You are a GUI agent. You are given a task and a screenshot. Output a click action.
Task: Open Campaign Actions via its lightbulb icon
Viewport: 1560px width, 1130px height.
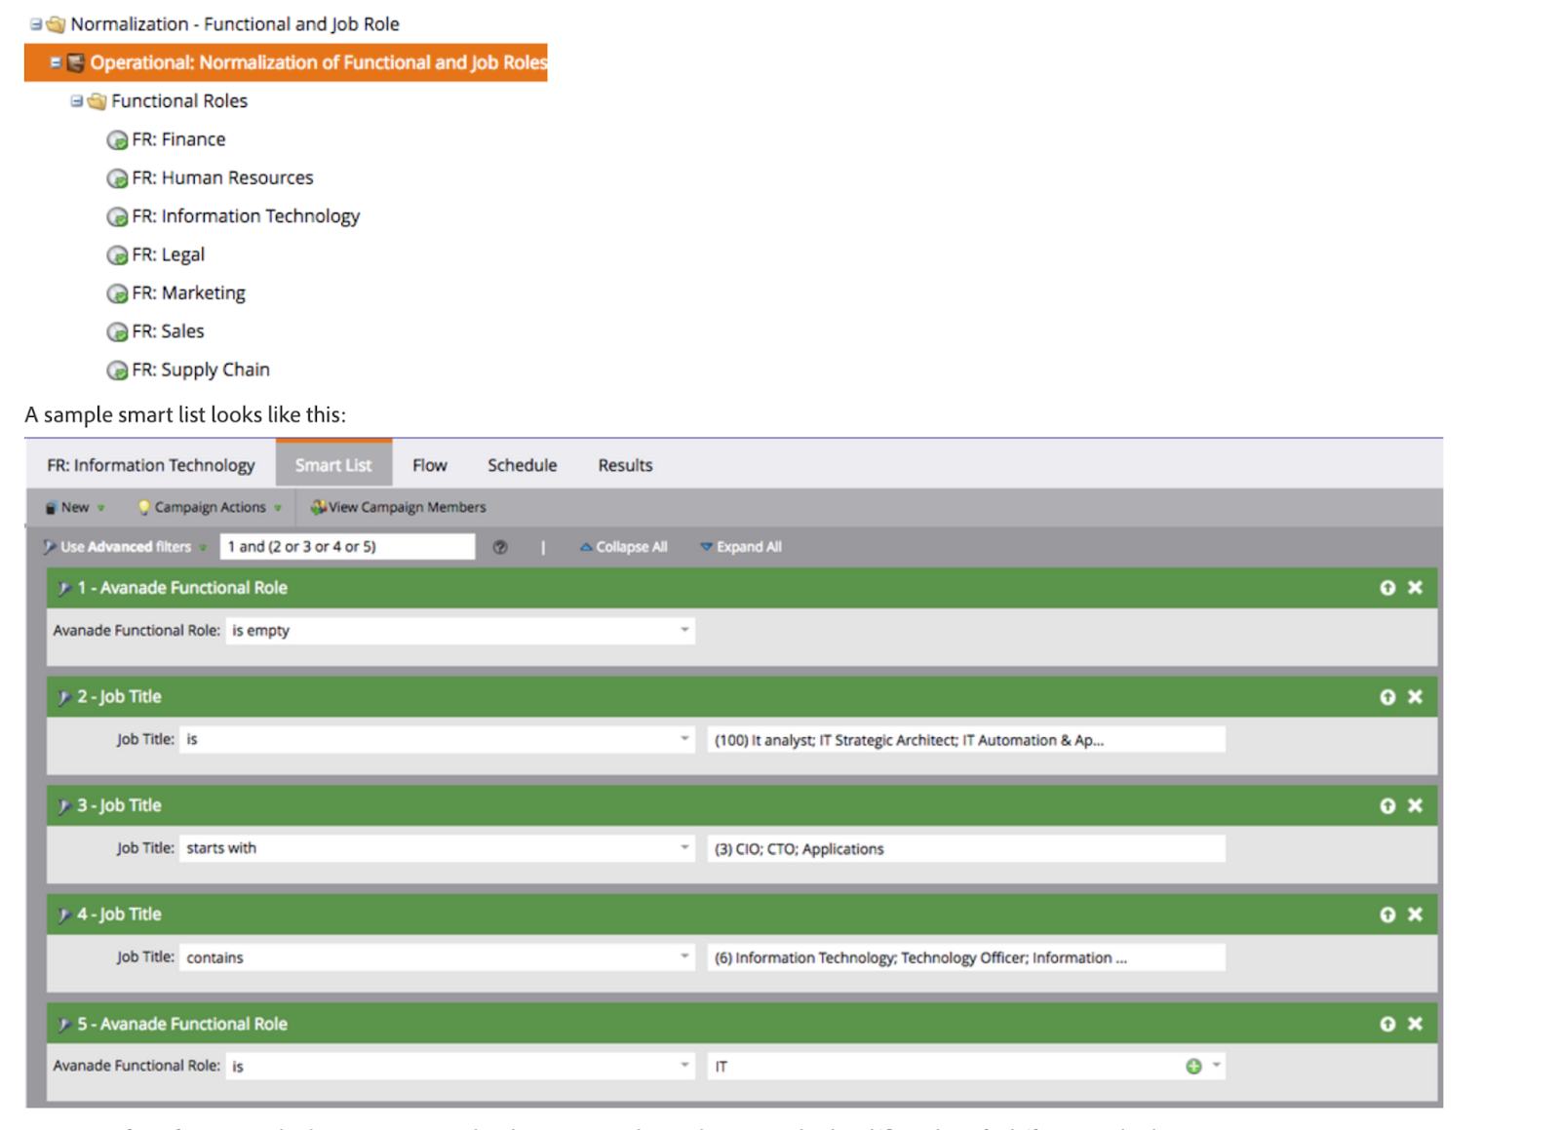(143, 507)
